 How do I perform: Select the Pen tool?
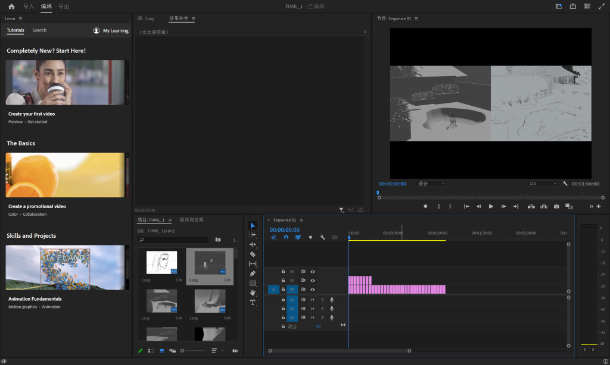pyautogui.click(x=253, y=273)
